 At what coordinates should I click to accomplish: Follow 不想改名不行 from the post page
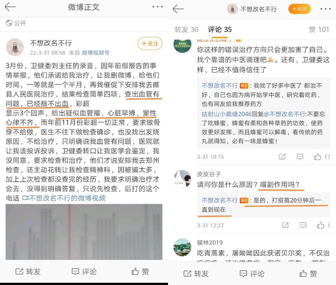tap(150, 43)
